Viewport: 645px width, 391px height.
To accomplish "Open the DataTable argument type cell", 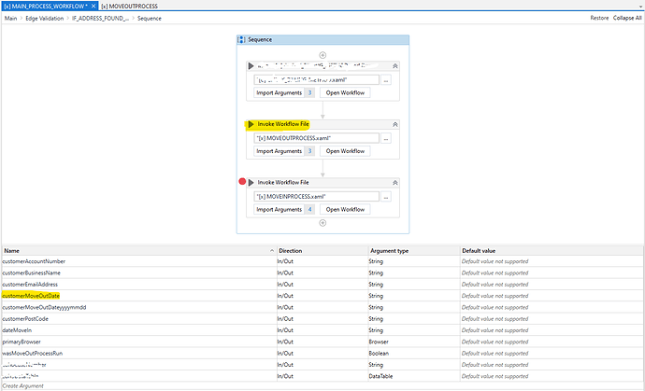I will (x=414, y=376).
